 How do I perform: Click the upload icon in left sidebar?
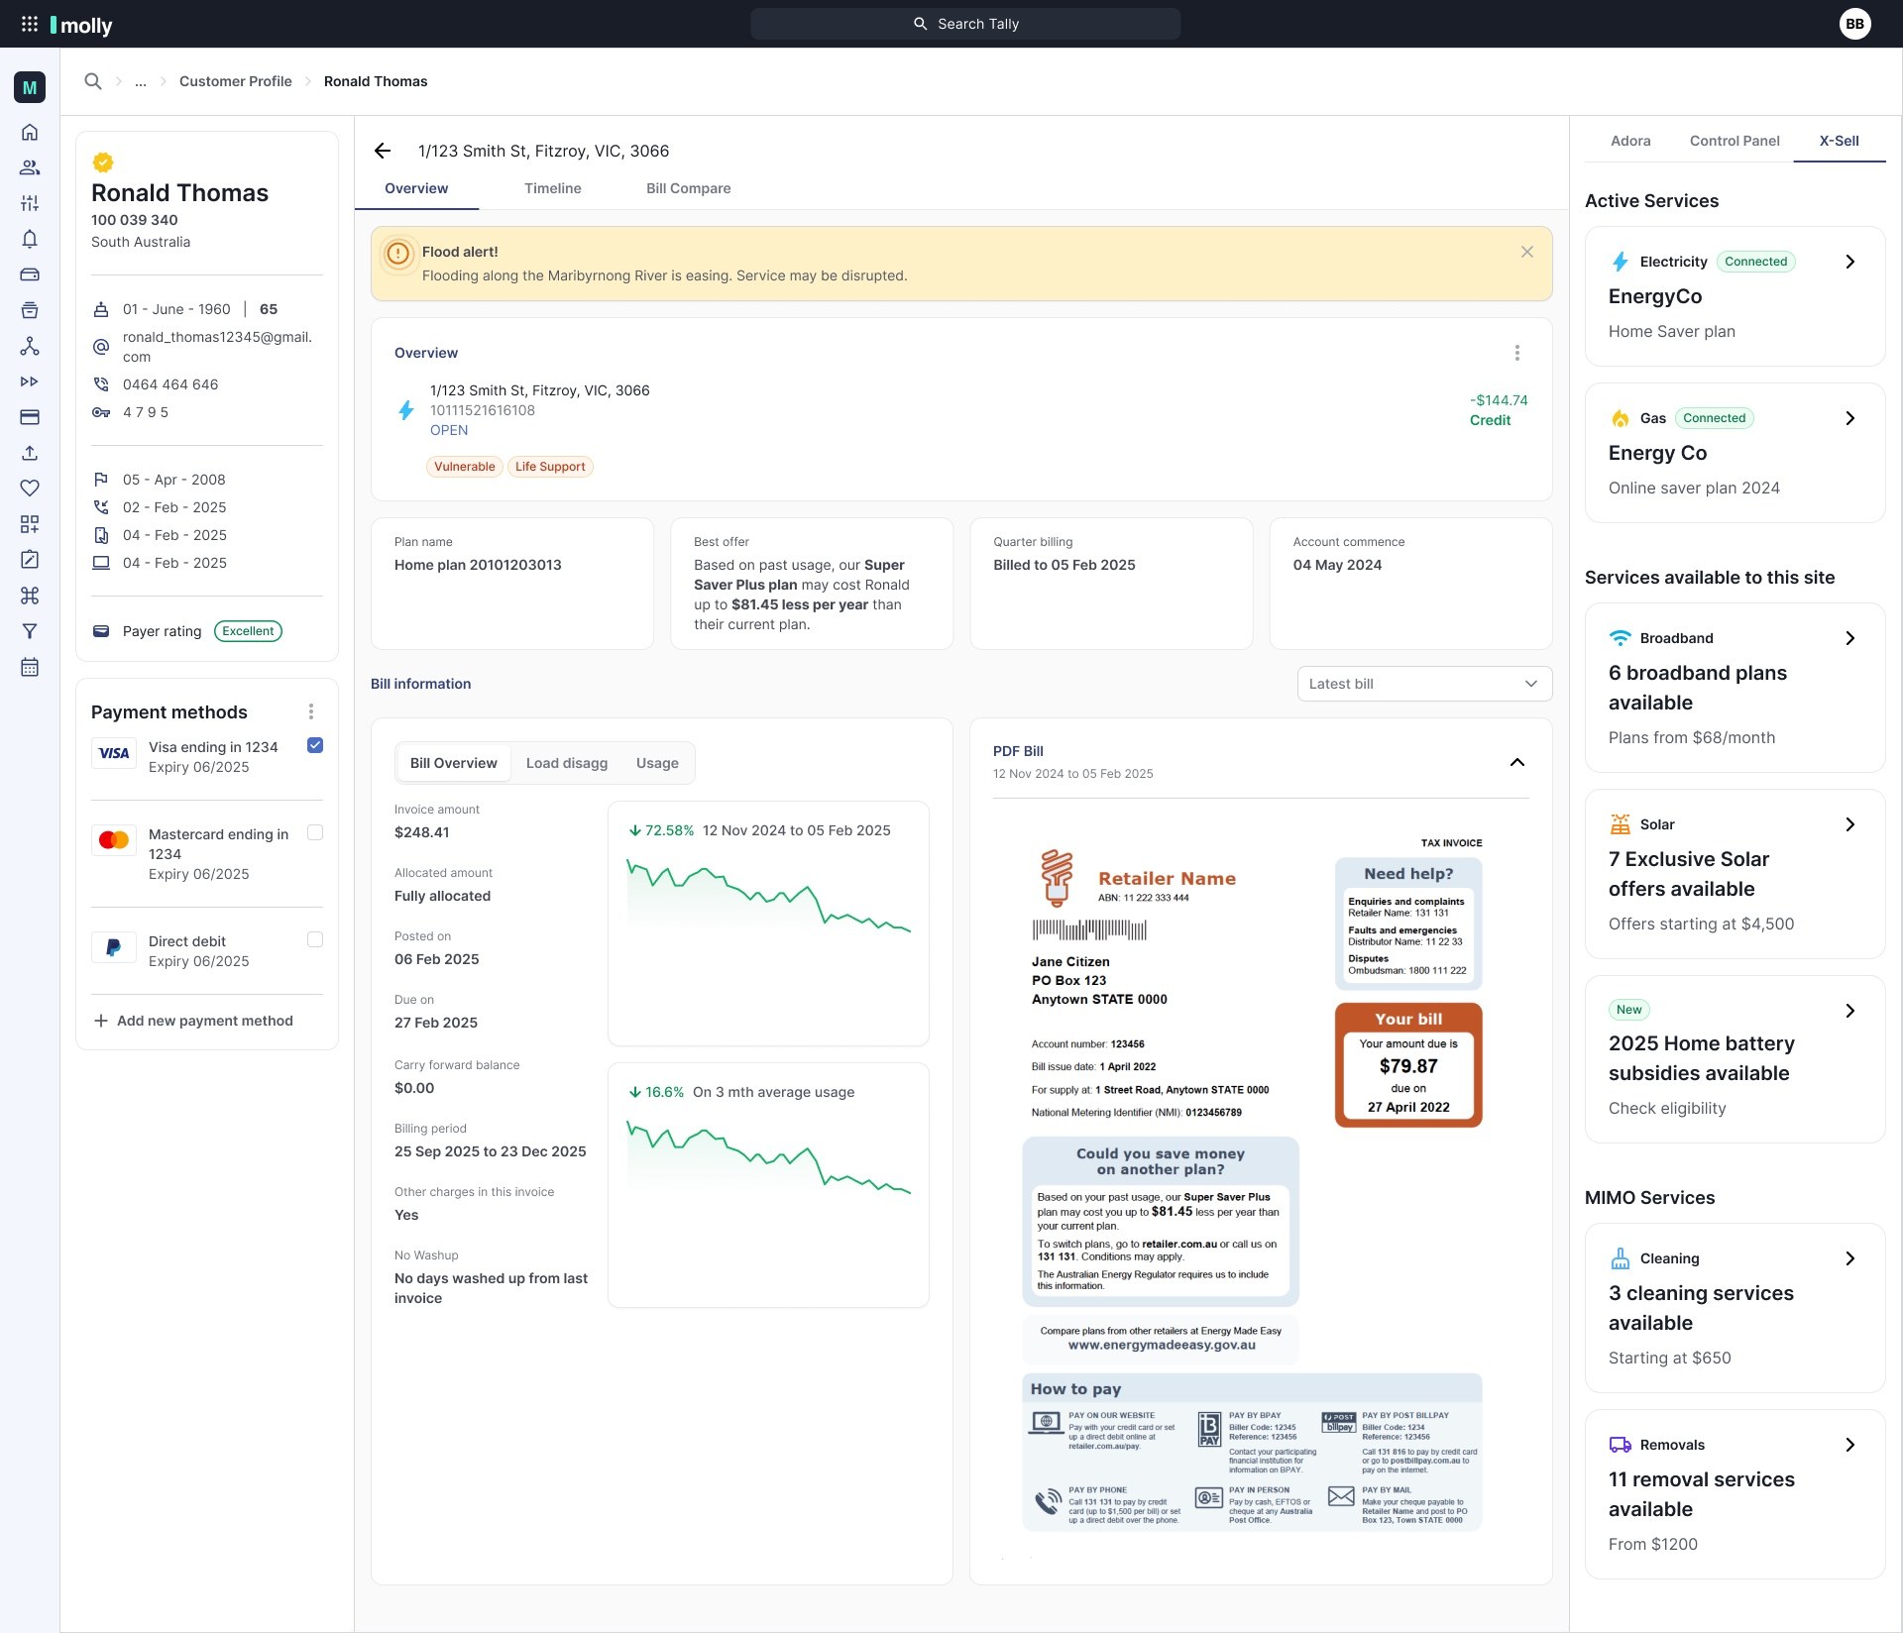click(x=30, y=453)
